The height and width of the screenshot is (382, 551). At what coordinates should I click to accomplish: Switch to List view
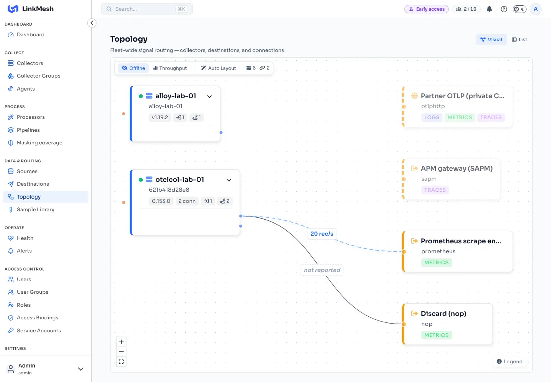pos(520,39)
